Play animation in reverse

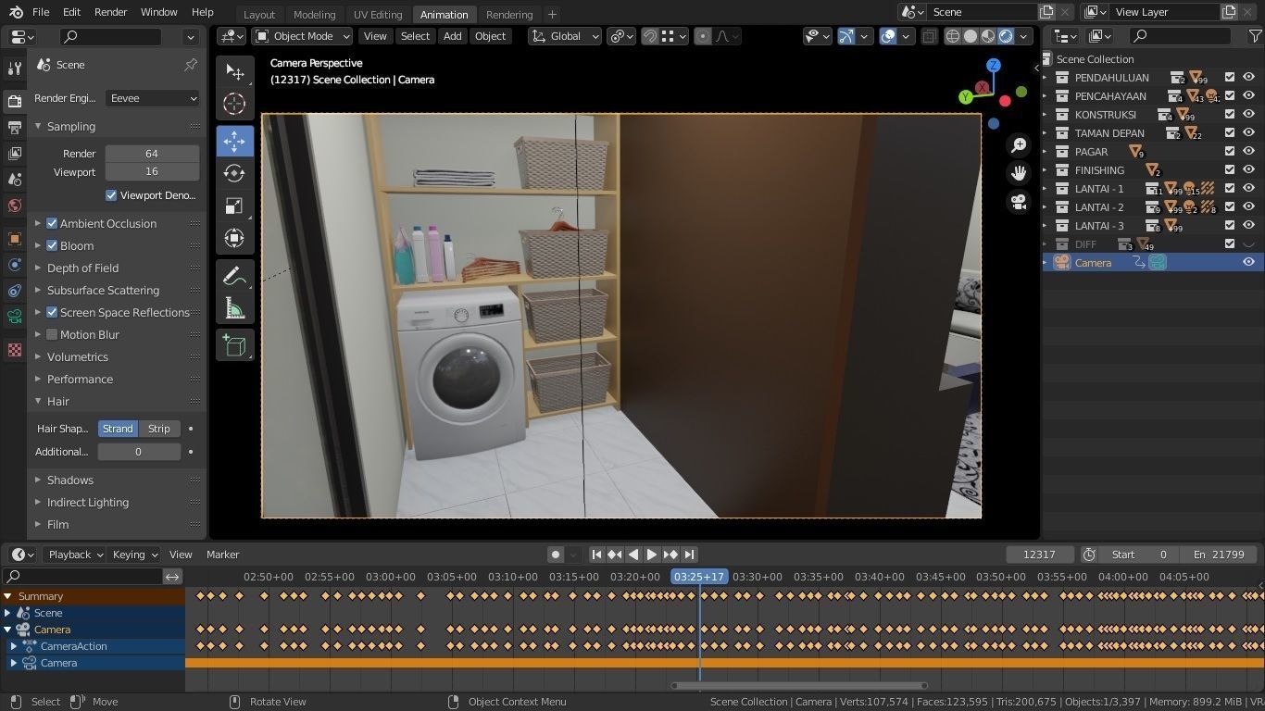633,555
